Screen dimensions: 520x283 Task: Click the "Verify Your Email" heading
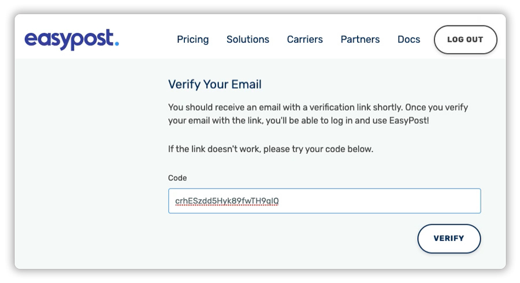(x=215, y=85)
